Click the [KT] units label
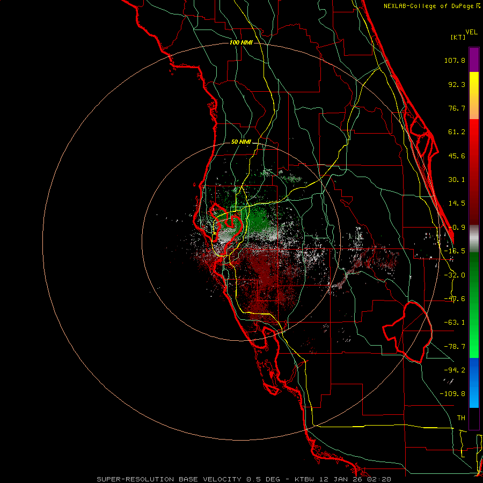483x483 pixels. [458, 37]
